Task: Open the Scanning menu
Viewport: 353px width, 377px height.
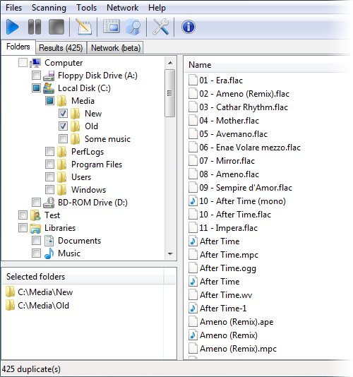Action: [x=49, y=8]
